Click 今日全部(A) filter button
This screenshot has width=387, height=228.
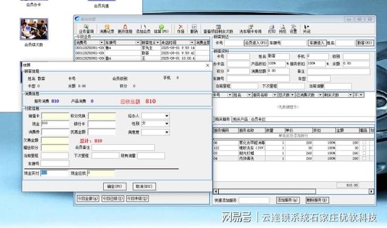tap(88, 198)
